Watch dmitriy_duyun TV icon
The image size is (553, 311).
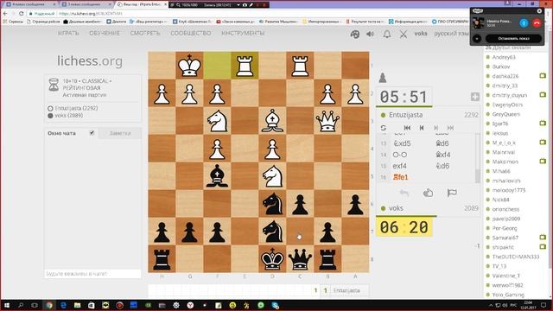(543, 95)
